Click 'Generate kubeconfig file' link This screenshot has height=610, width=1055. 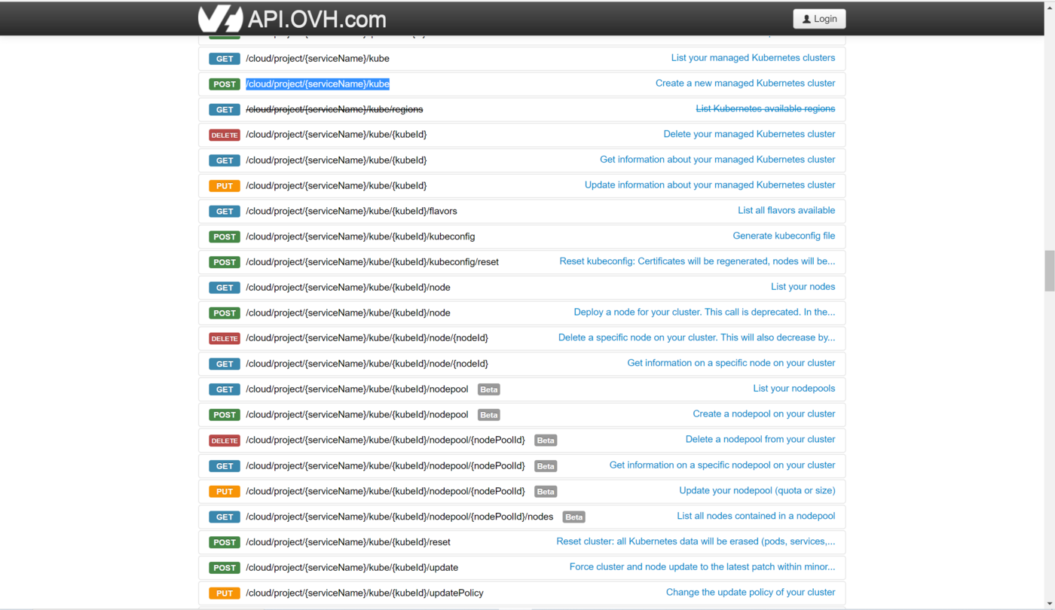784,236
